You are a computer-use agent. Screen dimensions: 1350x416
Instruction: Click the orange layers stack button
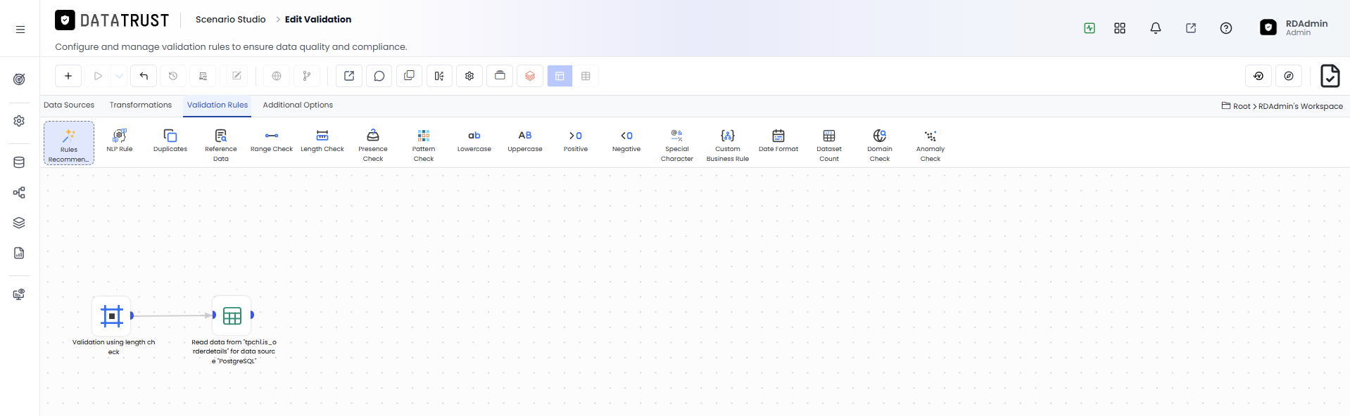(x=530, y=76)
